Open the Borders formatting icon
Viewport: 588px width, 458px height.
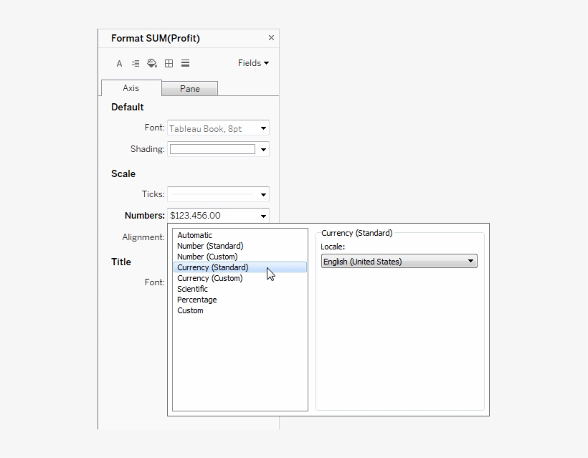point(169,63)
